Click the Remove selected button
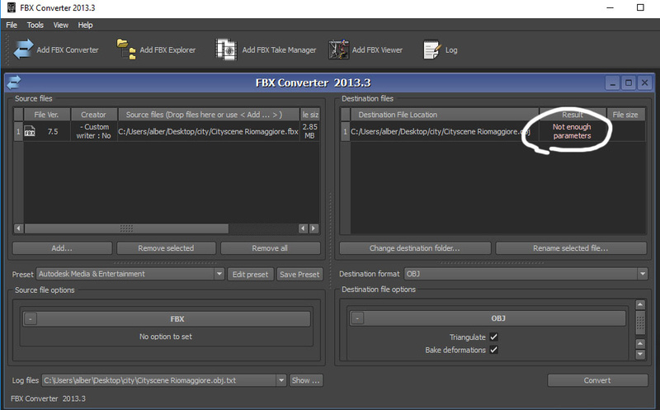 point(167,248)
